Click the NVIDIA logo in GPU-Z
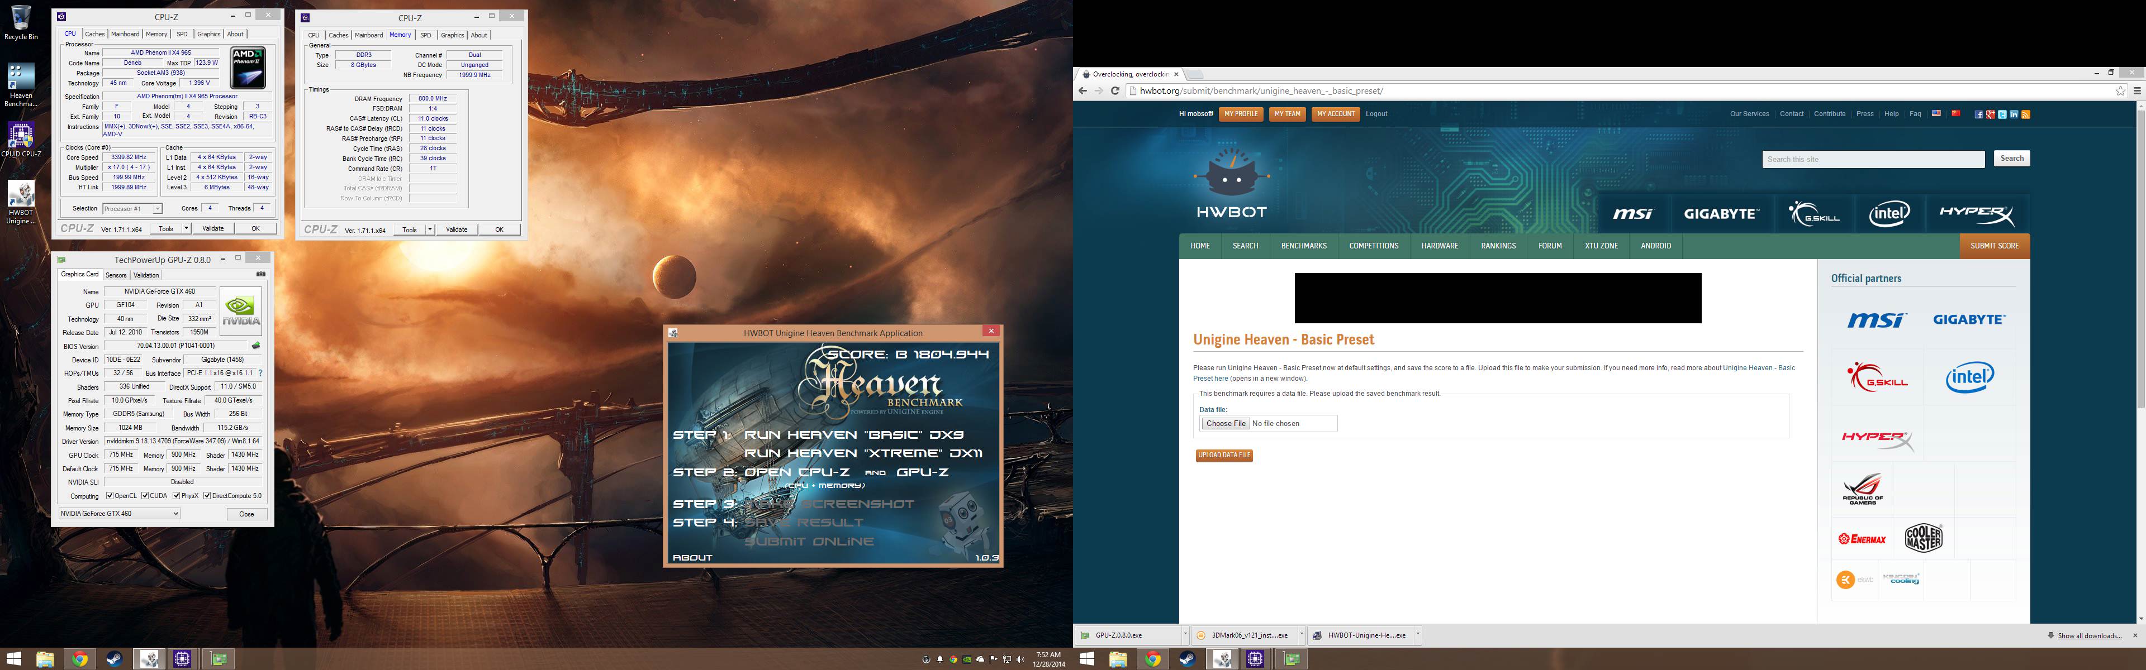The width and height of the screenshot is (2146, 670). pyautogui.click(x=240, y=312)
